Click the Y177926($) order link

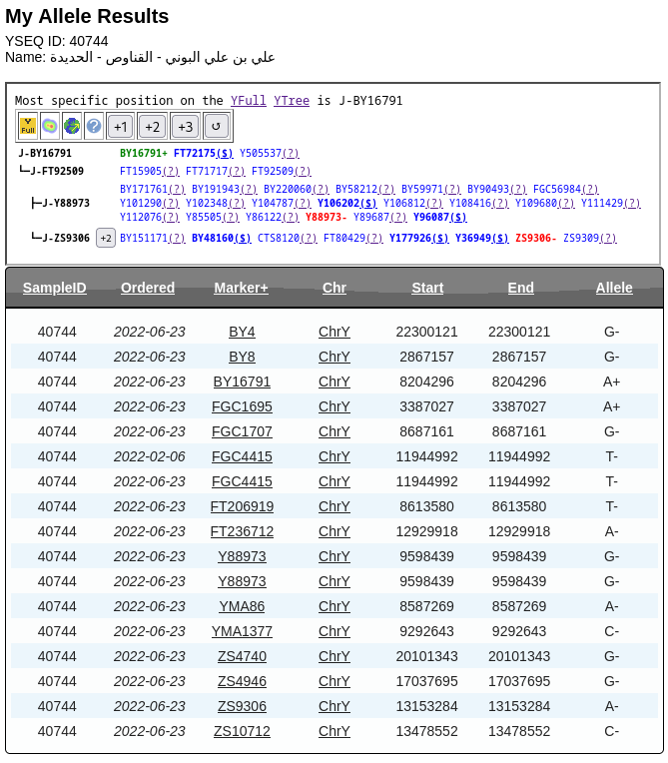tap(419, 238)
